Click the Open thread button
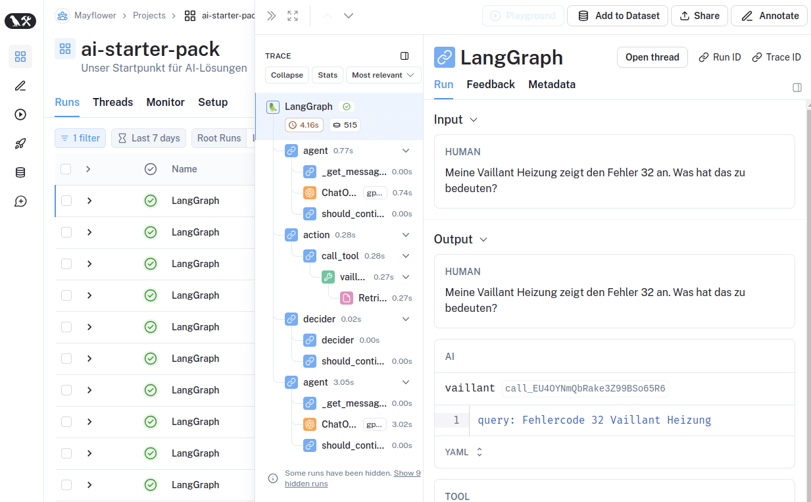This screenshot has height=502, width=811. [x=652, y=57]
